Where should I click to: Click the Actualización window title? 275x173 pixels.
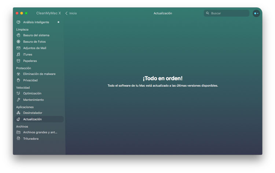[x=163, y=13]
